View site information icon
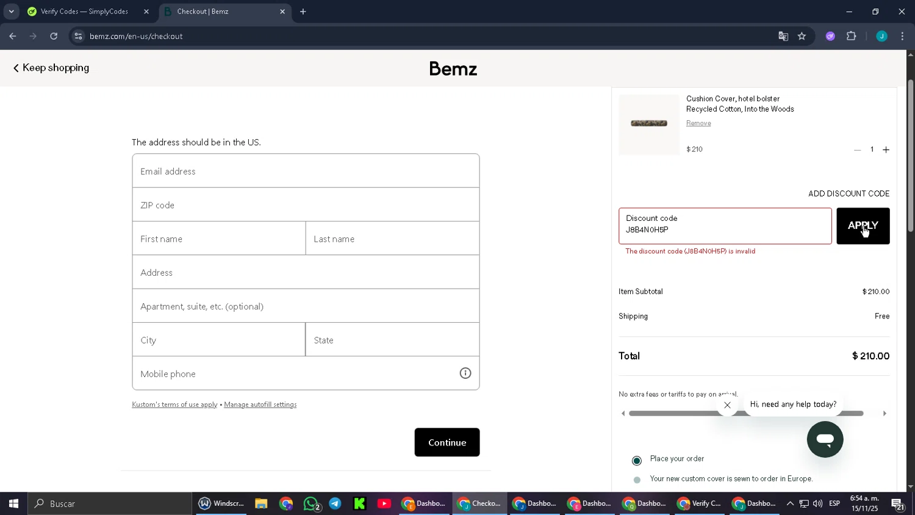This screenshot has height=515, width=915. 78,36
